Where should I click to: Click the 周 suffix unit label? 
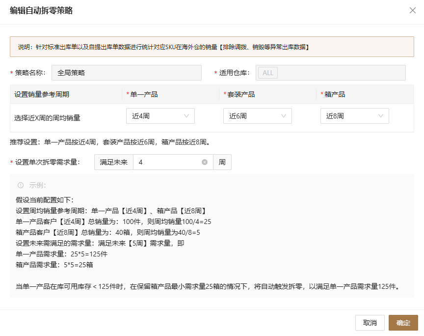tap(222, 162)
